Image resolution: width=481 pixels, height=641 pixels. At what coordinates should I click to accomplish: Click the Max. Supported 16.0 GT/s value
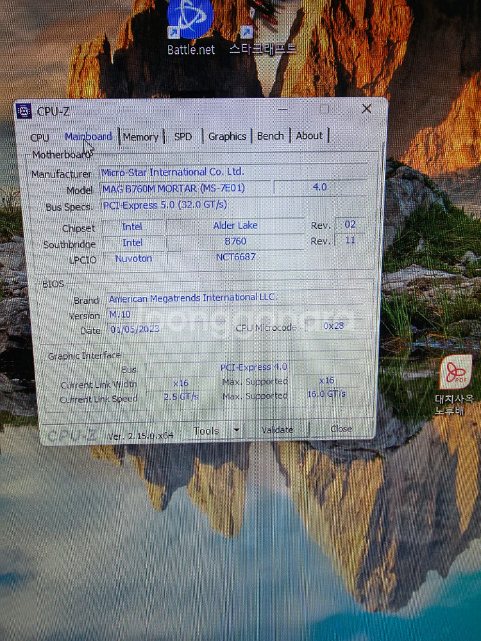click(x=326, y=394)
